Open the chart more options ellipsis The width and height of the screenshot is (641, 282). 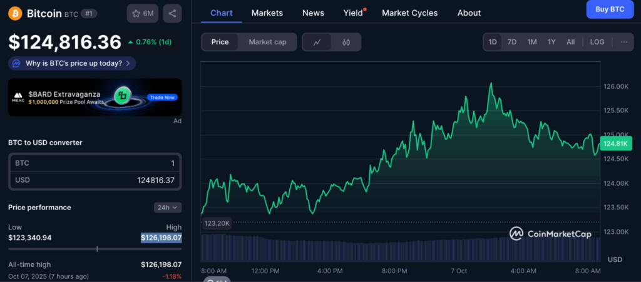pyautogui.click(x=623, y=42)
